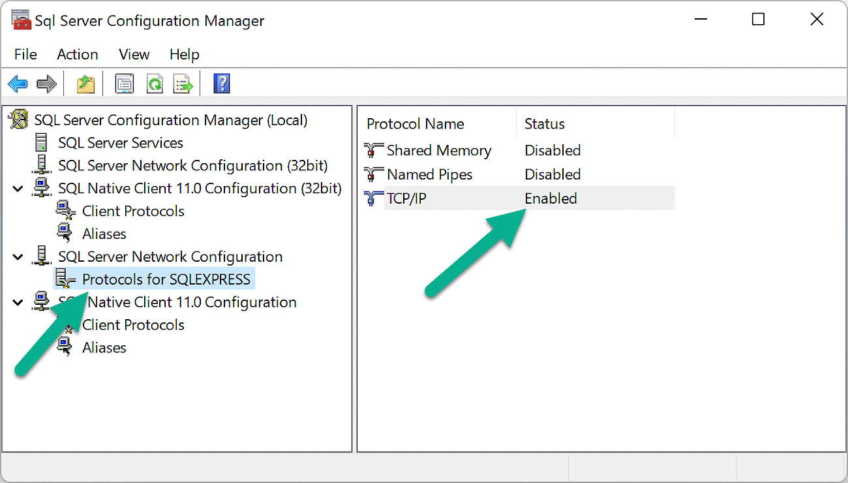This screenshot has height=483, width=848.
Task: Close the Sql Server Configuration Manager window
Action: [x=817, y=20]
